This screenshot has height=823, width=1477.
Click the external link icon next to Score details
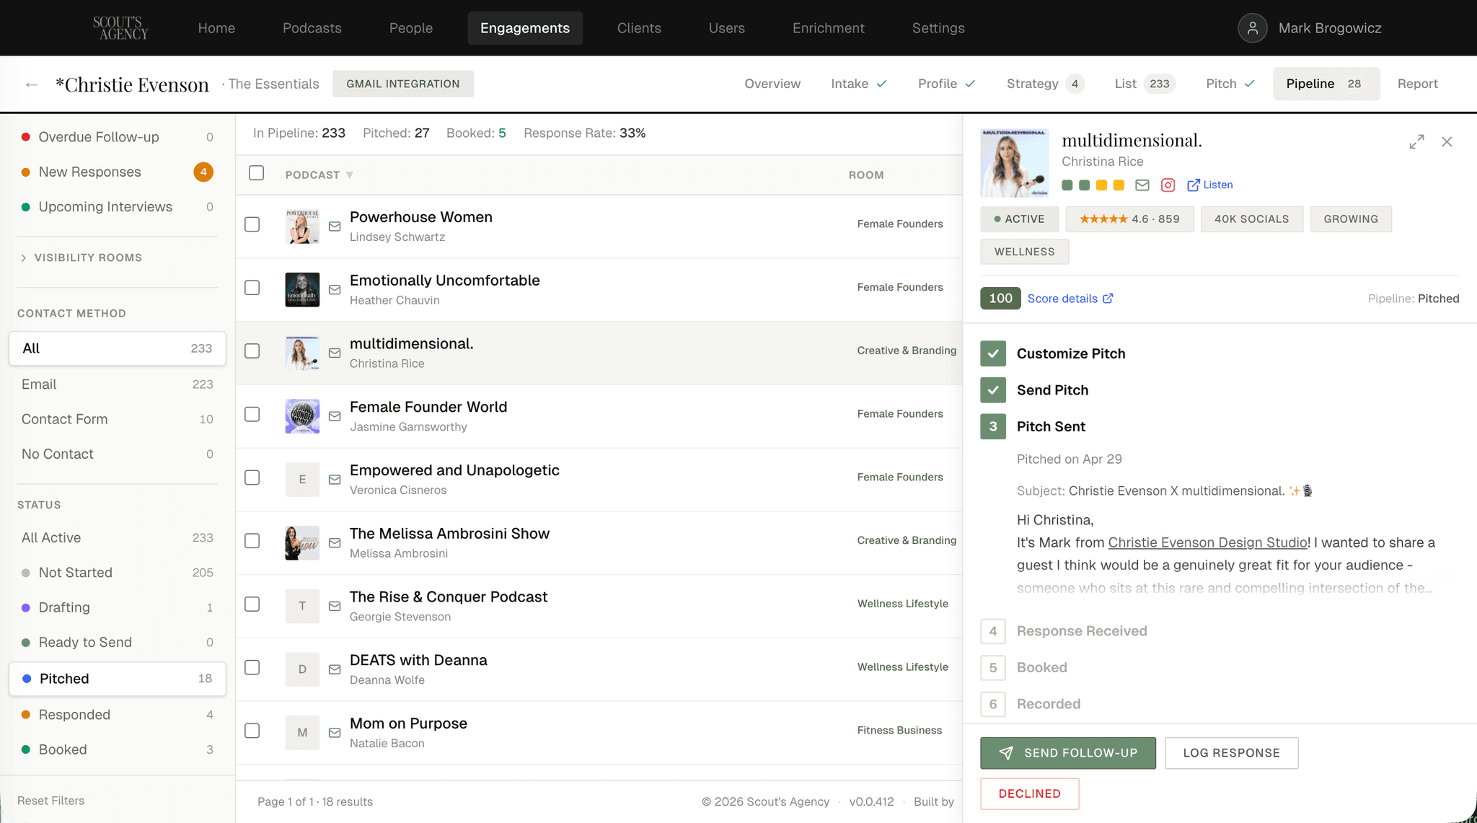point(1108,299)
